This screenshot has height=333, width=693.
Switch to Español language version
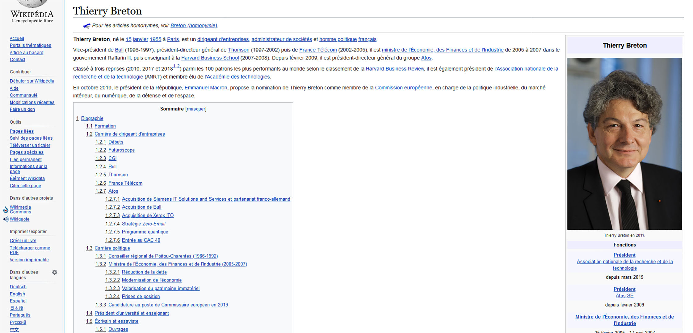pyautogui.click(x=18, y=301)
